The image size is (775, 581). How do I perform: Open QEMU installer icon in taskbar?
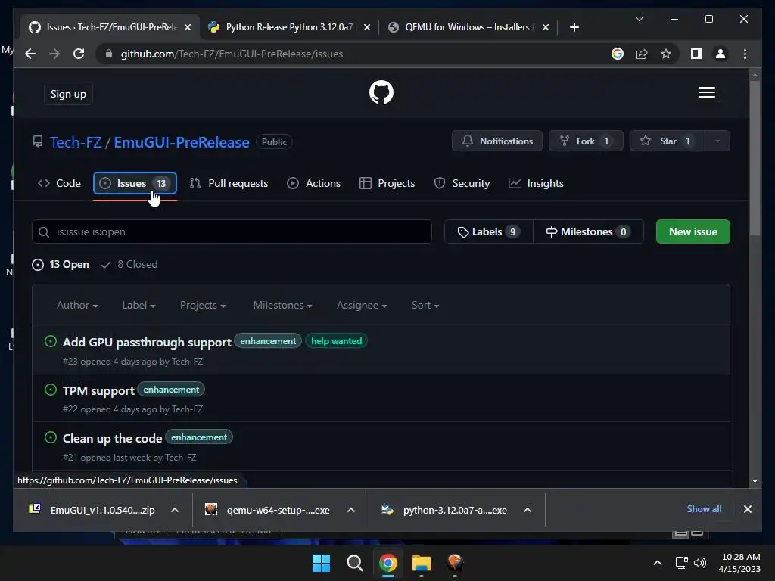455,562
